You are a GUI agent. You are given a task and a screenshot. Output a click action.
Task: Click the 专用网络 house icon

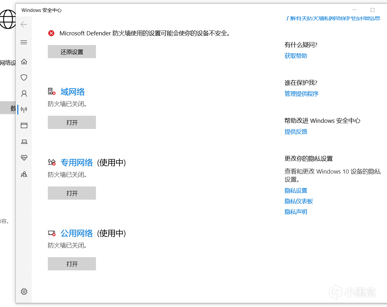(52, 162)
